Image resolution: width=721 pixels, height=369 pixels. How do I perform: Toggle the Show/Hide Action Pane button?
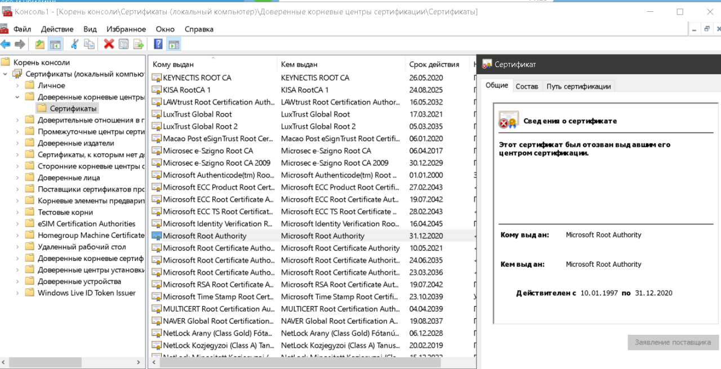tap(173, 44)
